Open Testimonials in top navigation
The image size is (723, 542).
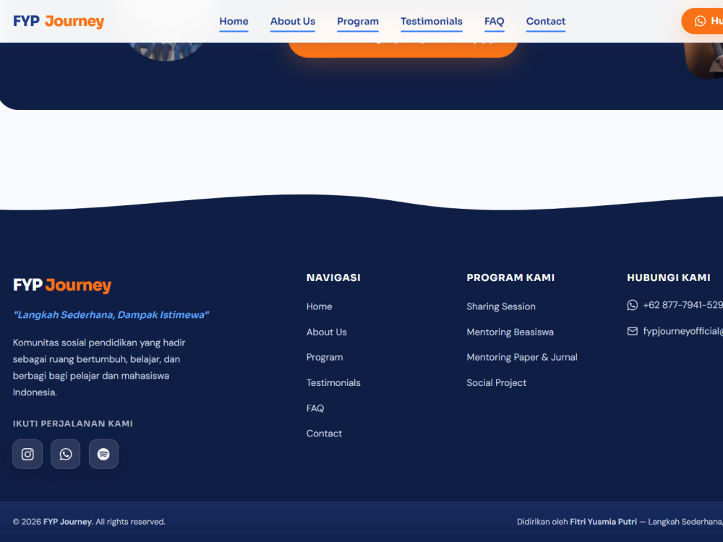click(432, 22)
